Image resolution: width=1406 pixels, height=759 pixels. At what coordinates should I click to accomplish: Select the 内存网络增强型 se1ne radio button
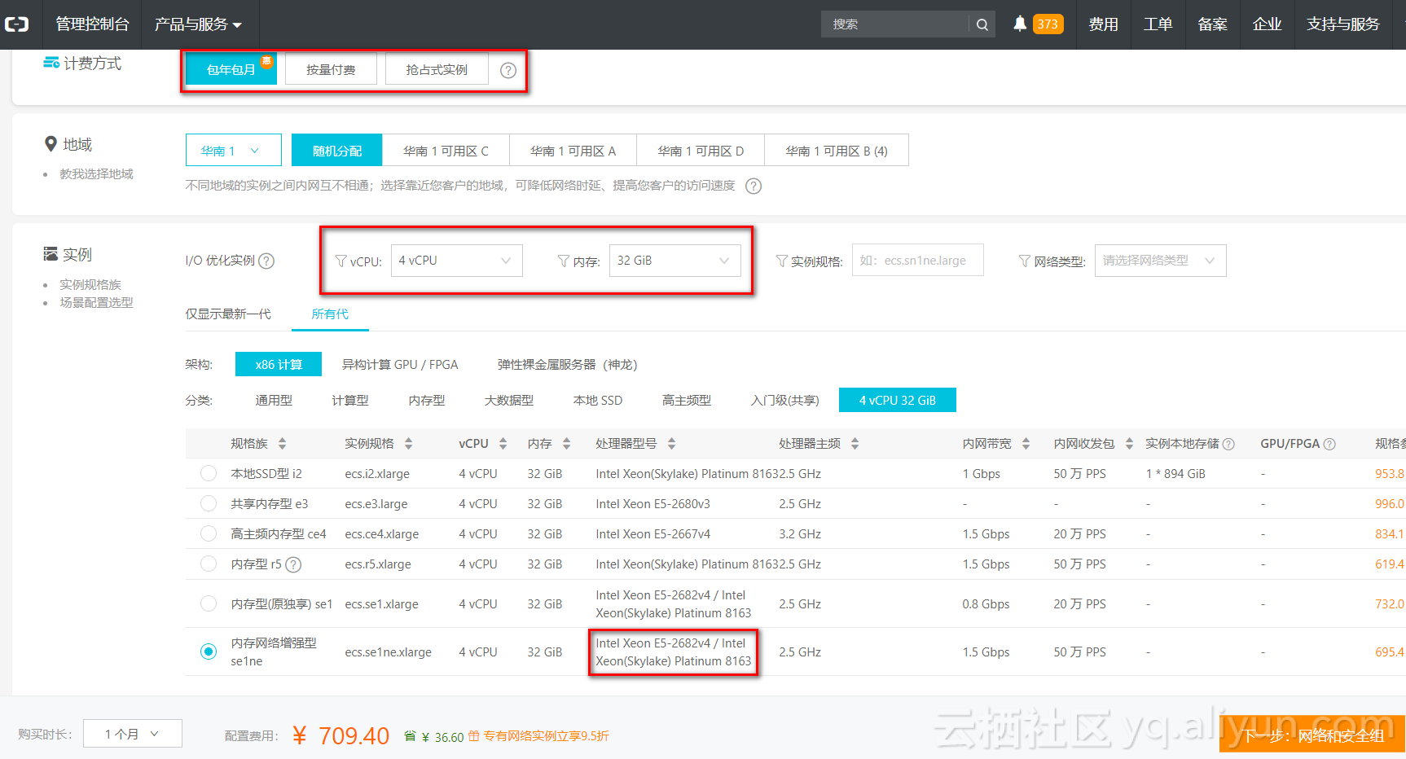209,652
